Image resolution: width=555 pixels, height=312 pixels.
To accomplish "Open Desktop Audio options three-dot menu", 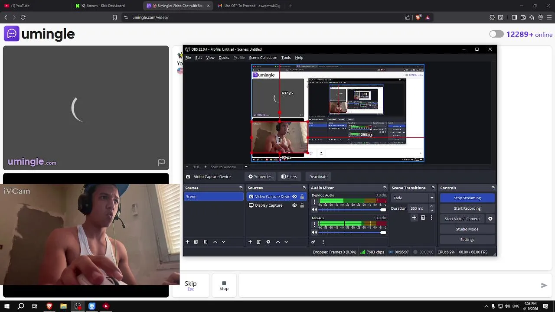I will 314,202.
